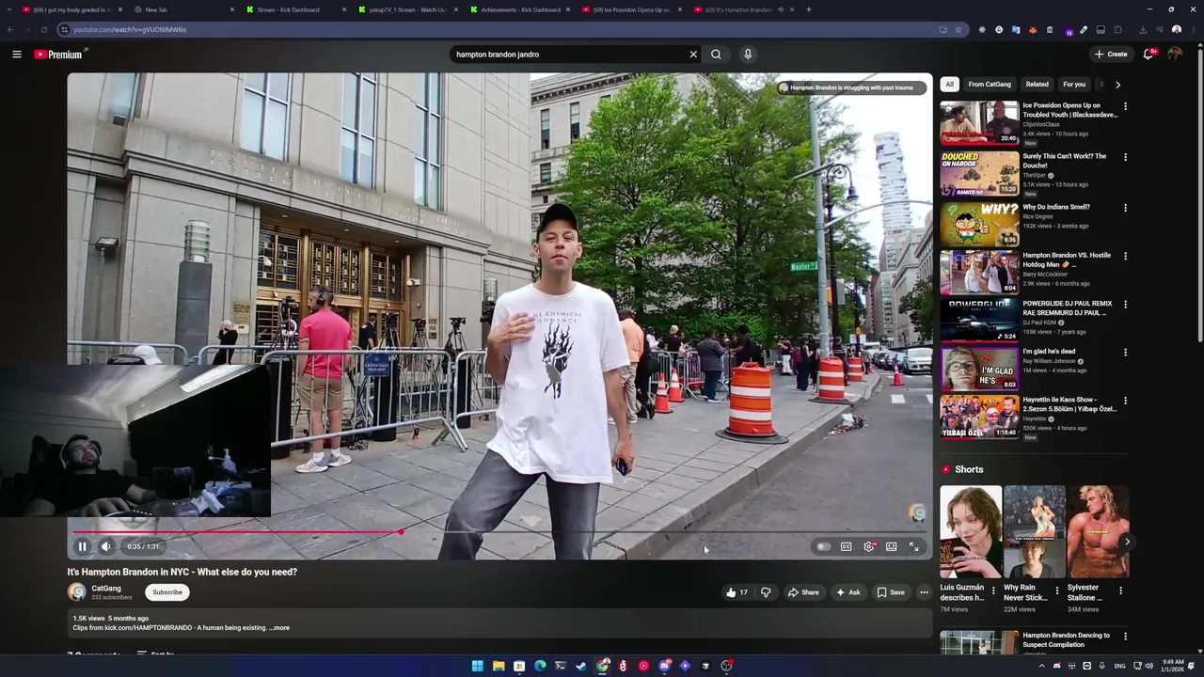Clear the search box with the X
The width and height of the screenshot is (1204, 677).
693,55
